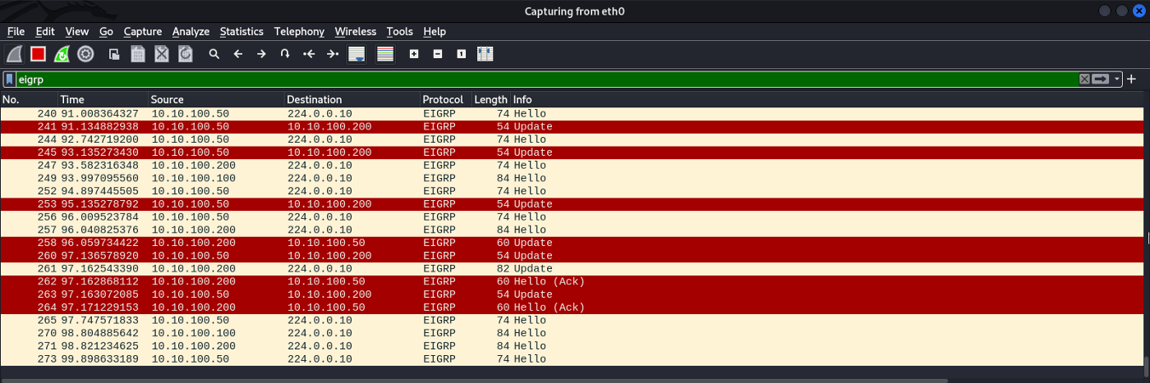
Task: Open the display filter bookmark menu
Action: click(x=9, y=80)
